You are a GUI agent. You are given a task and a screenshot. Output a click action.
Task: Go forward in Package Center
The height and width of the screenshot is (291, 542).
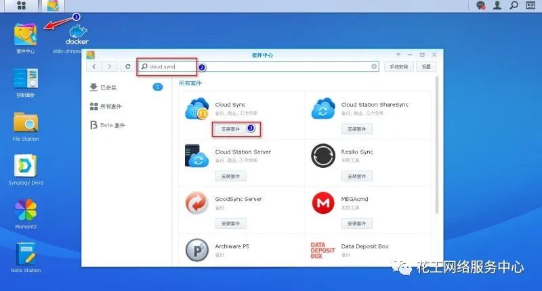pos(110,66)
